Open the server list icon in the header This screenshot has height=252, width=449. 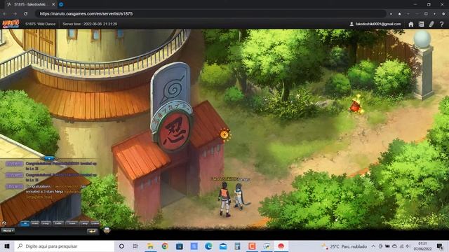click(421, 24)
